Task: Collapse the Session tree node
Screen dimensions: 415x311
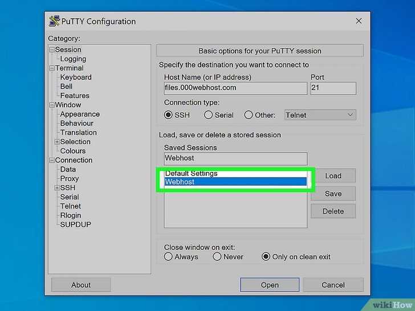Action: (52, 50)
